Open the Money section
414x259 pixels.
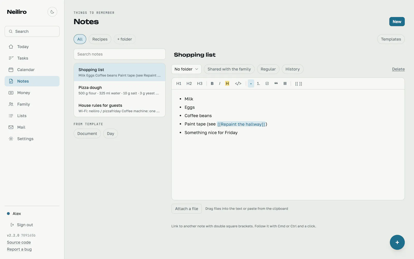click(32, 93)
